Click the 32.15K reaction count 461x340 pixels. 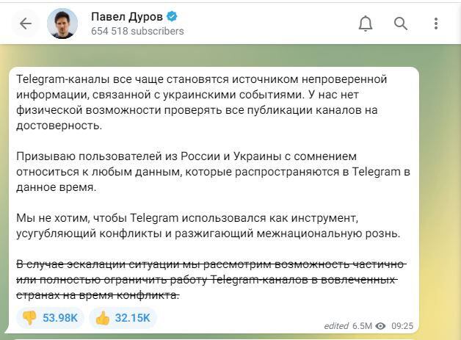[x=132, y=317]
